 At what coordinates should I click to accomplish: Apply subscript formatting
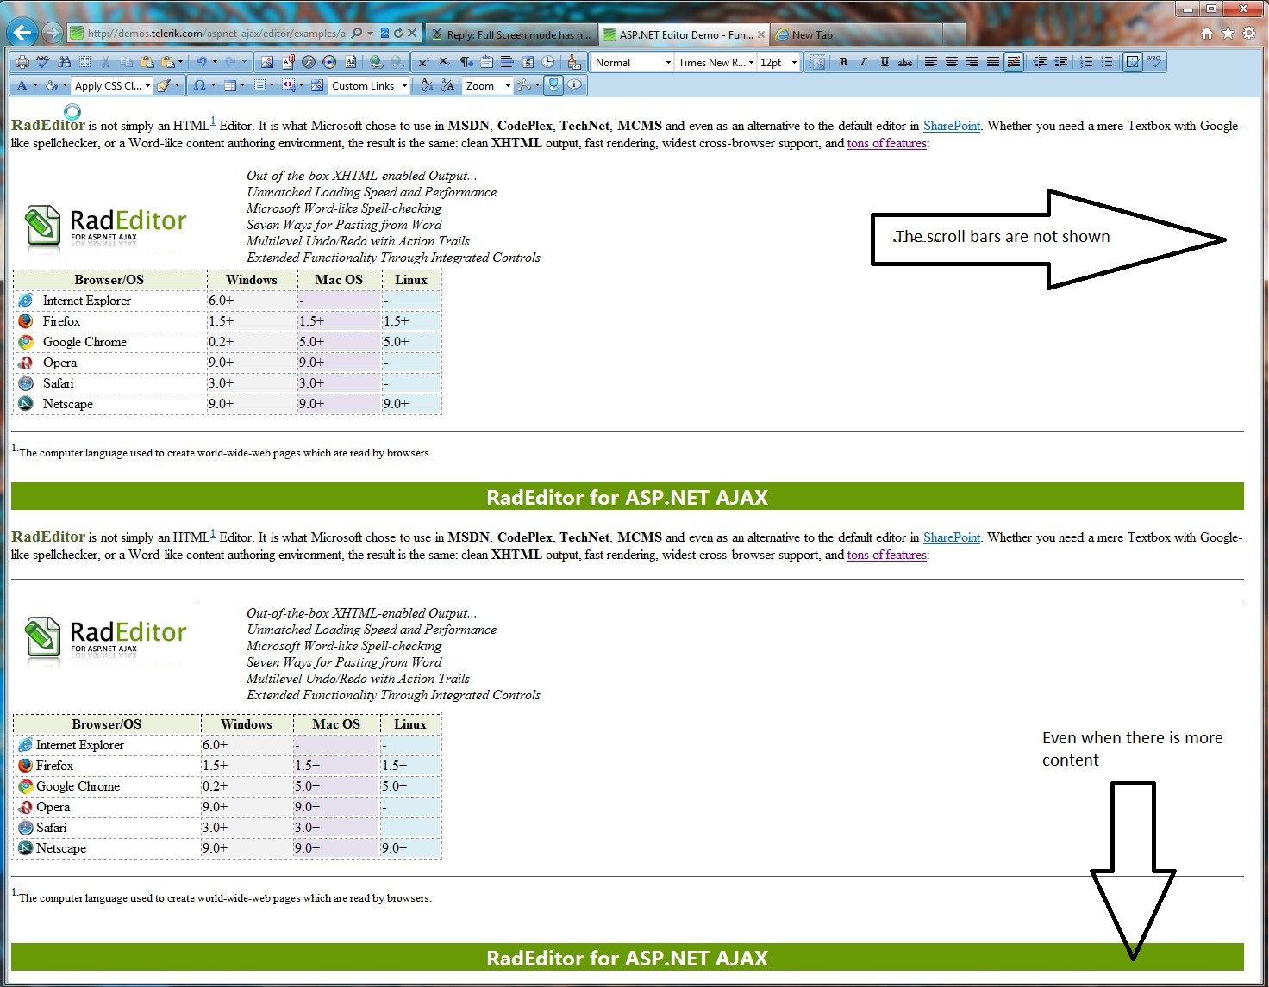(444, 62)
